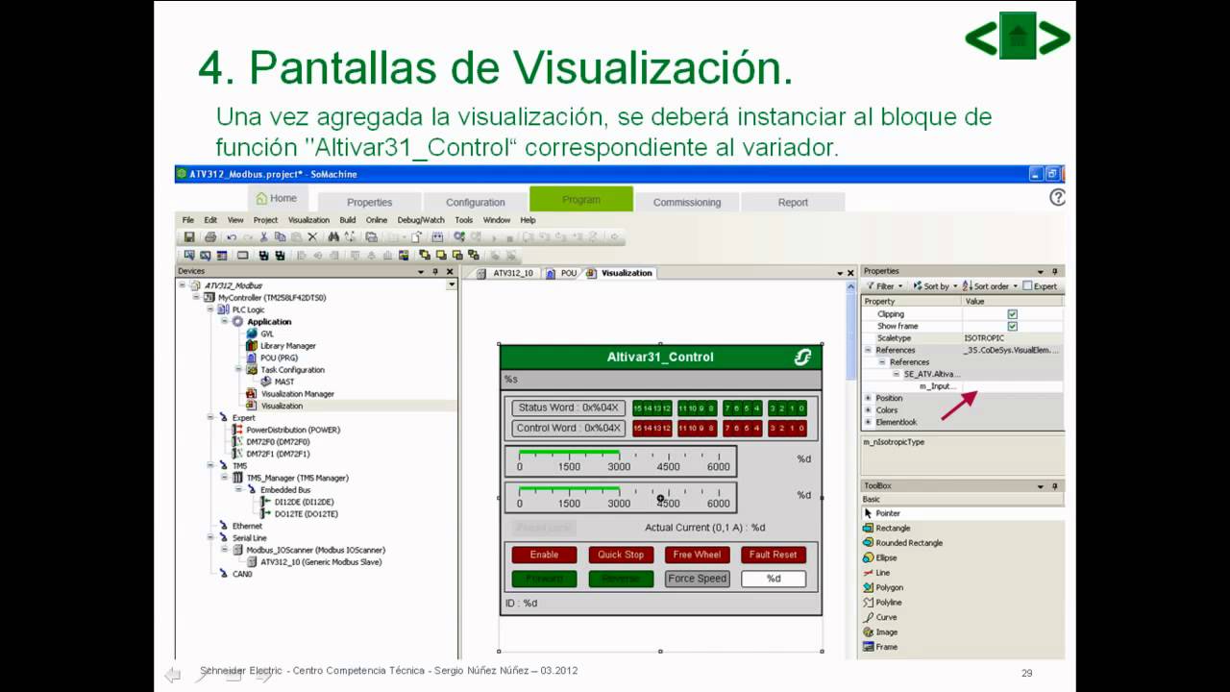Click the Find binoculars icon
Viewport: 1230px width, 692px height.
click(333, 237)
